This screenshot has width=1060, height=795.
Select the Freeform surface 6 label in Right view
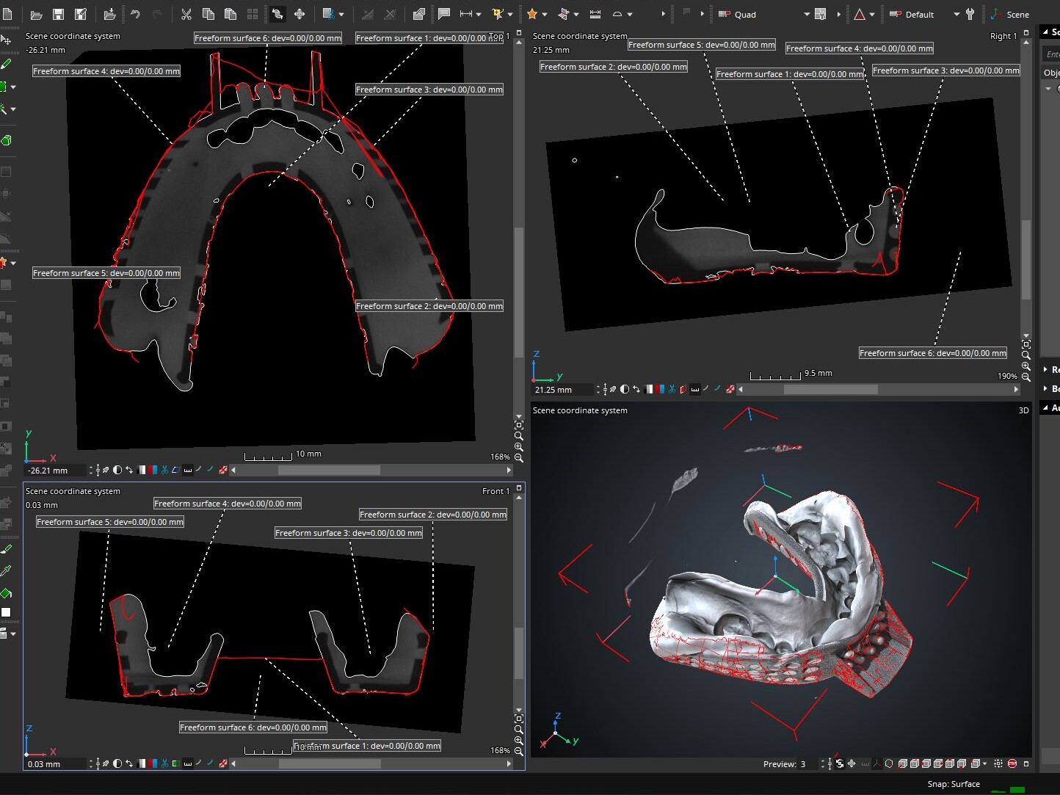coord(933,353)
